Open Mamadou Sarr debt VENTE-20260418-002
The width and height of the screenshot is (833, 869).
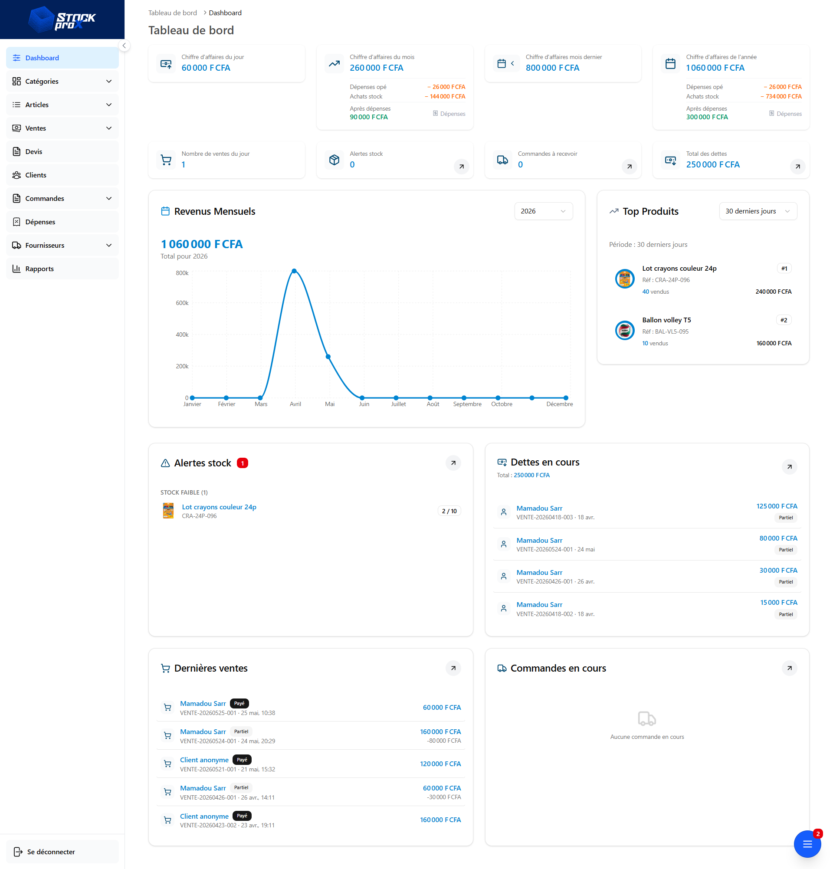[x=647, y=609]
